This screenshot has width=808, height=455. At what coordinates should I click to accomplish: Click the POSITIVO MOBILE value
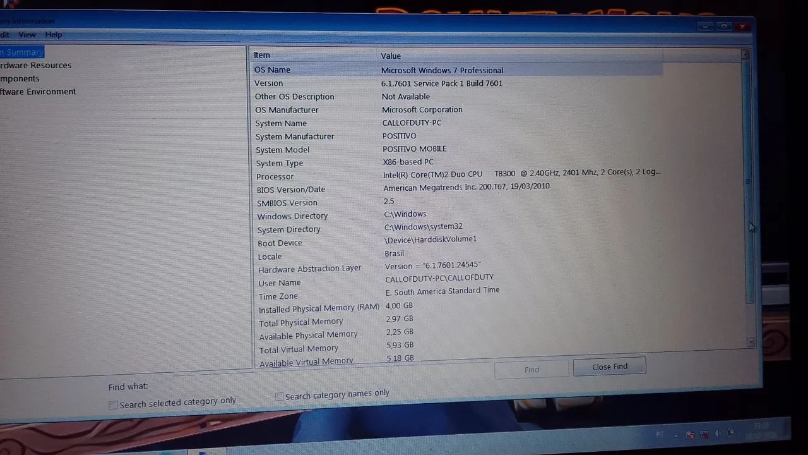(x=414, y=149)
